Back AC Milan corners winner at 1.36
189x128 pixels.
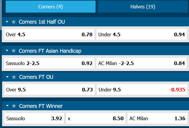coord(157,118)
